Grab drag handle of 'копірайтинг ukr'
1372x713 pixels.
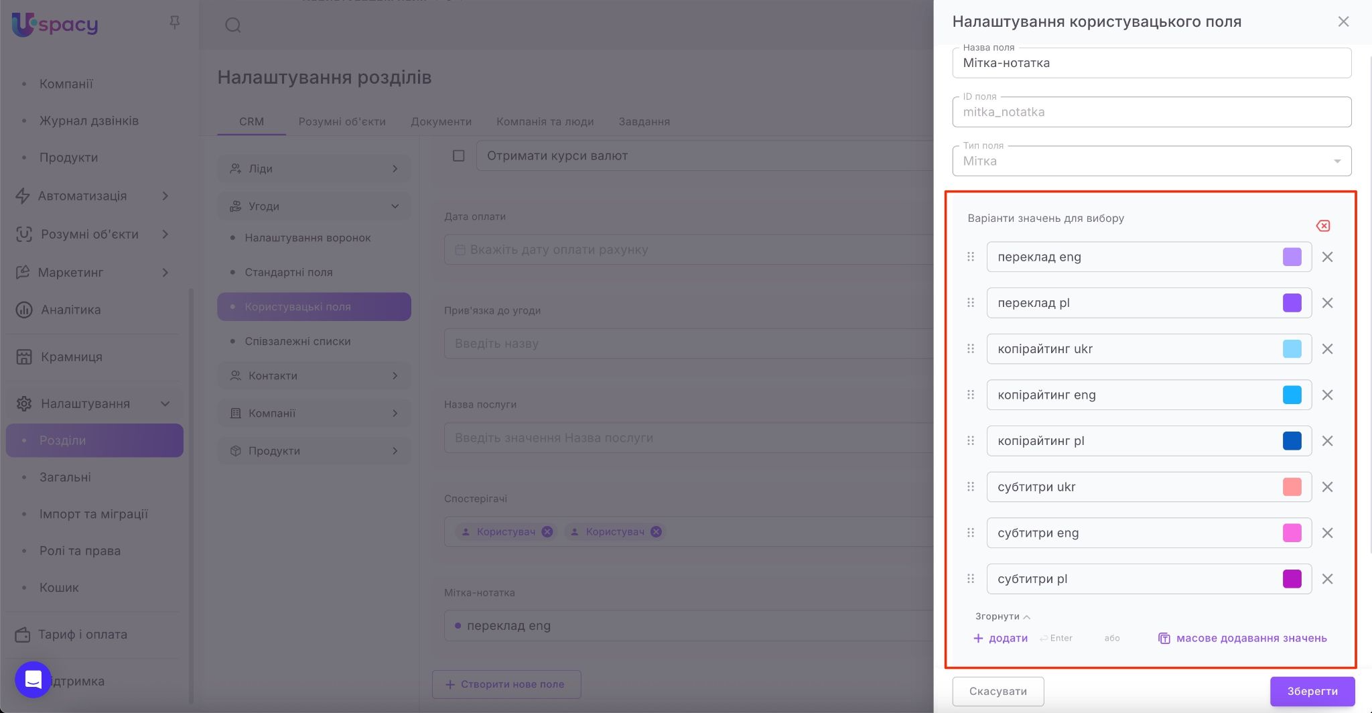coord(971,349)
